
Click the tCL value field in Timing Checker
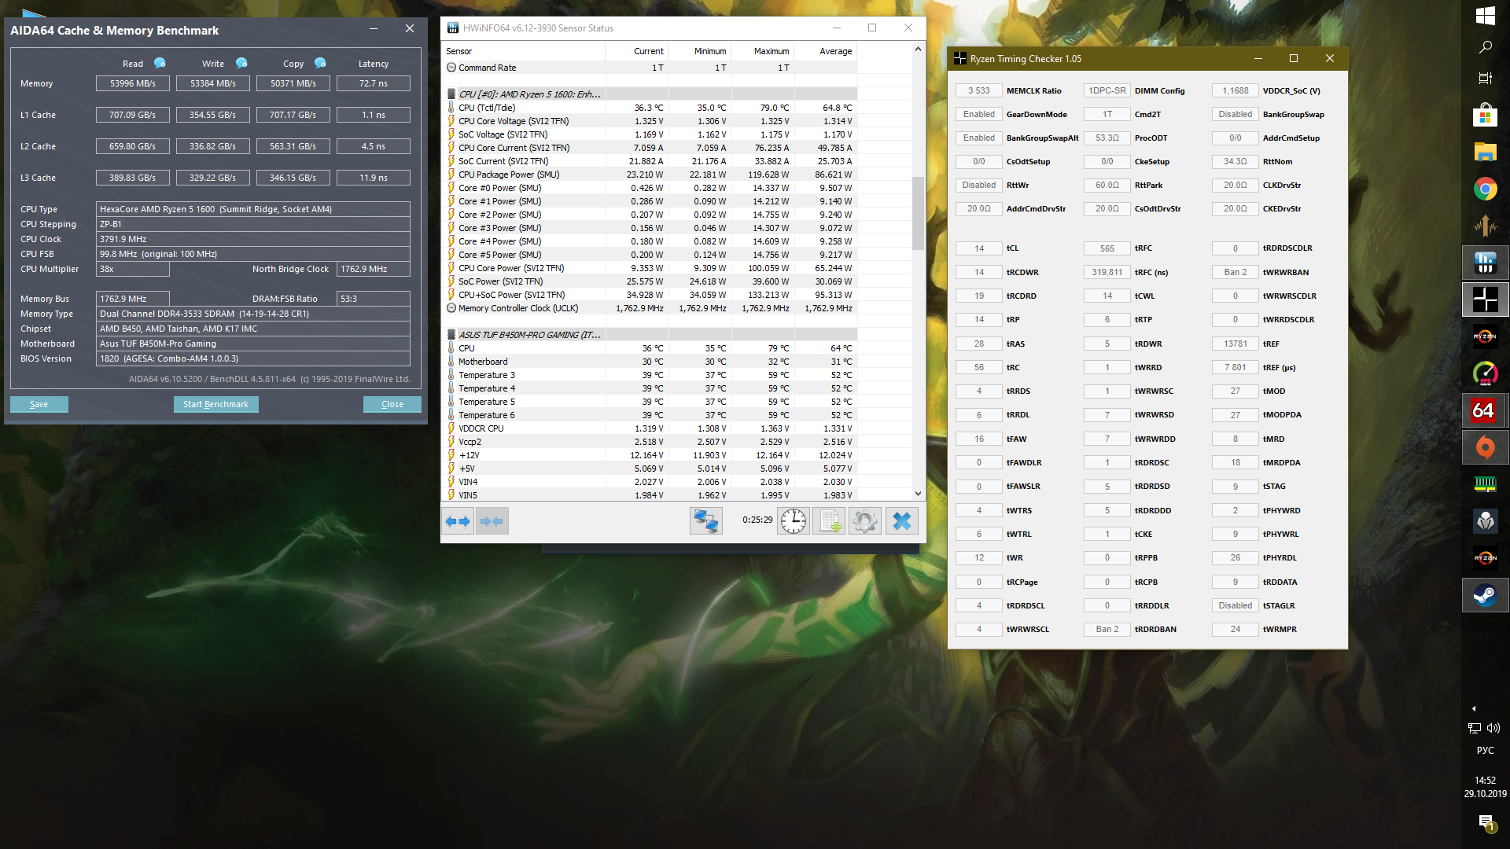[x=979, y=248]
